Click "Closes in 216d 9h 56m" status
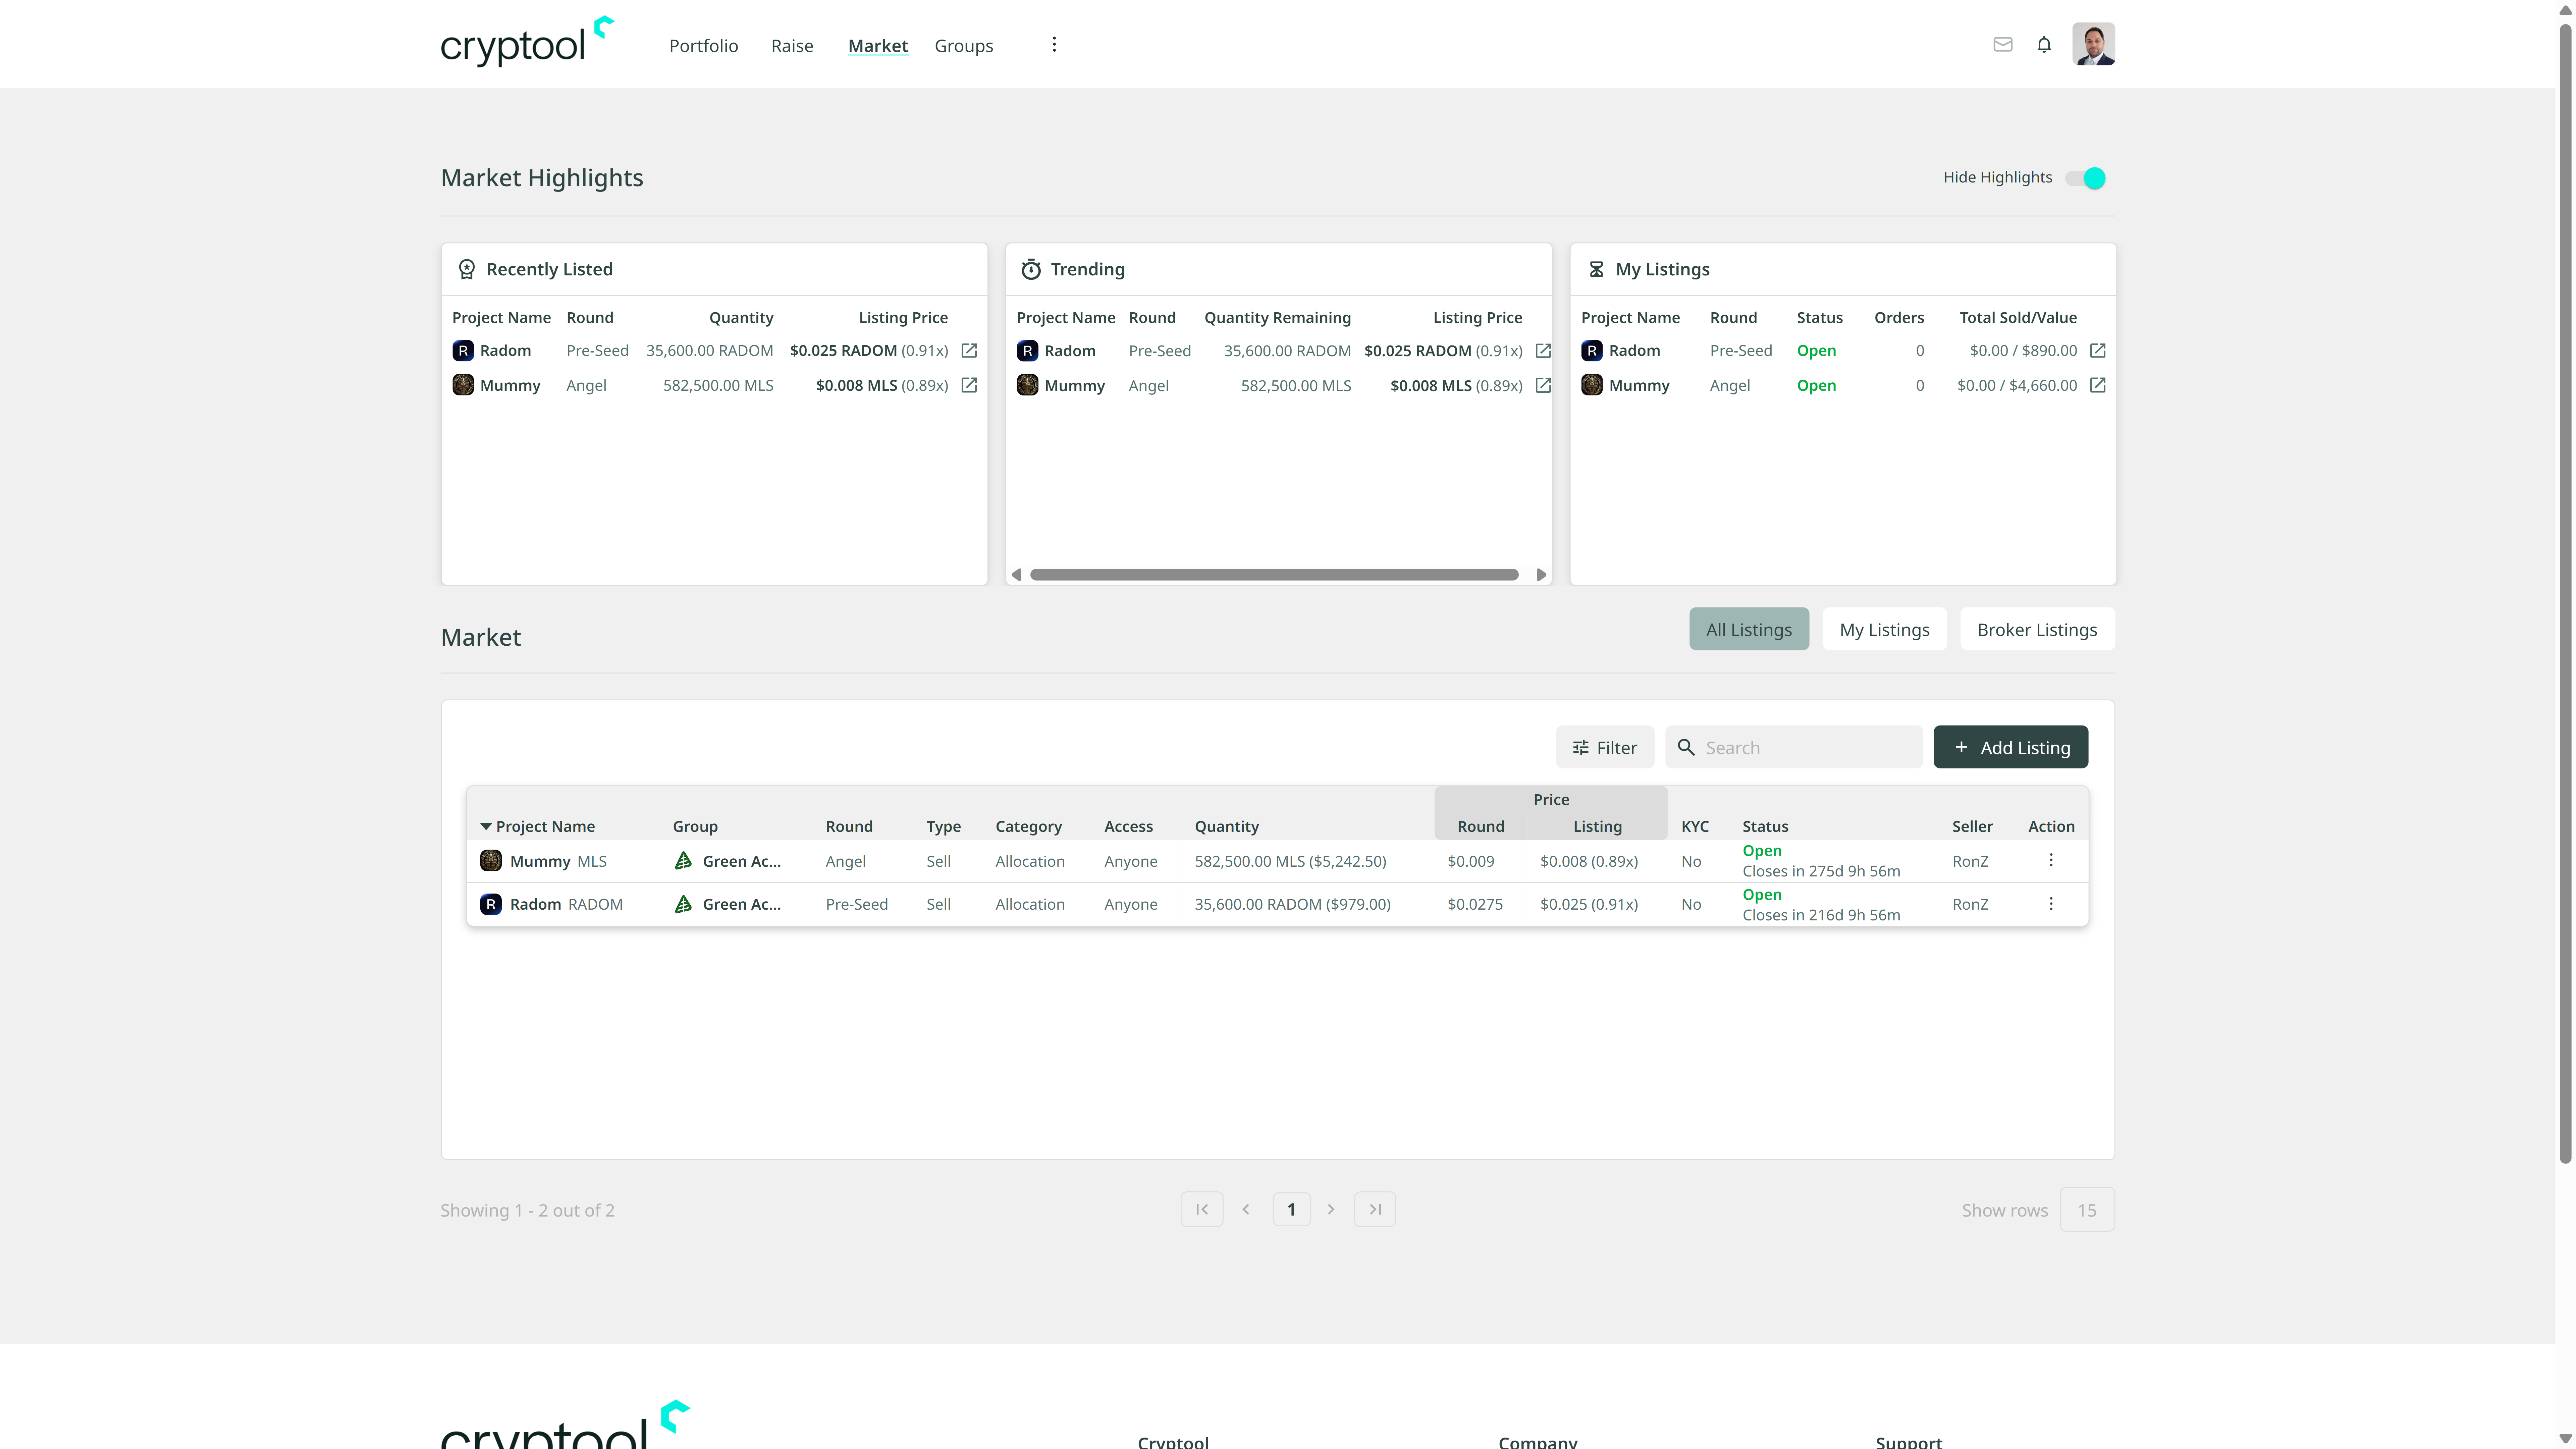Viewport: 2576px width, 1449px height. (1821, 915)
